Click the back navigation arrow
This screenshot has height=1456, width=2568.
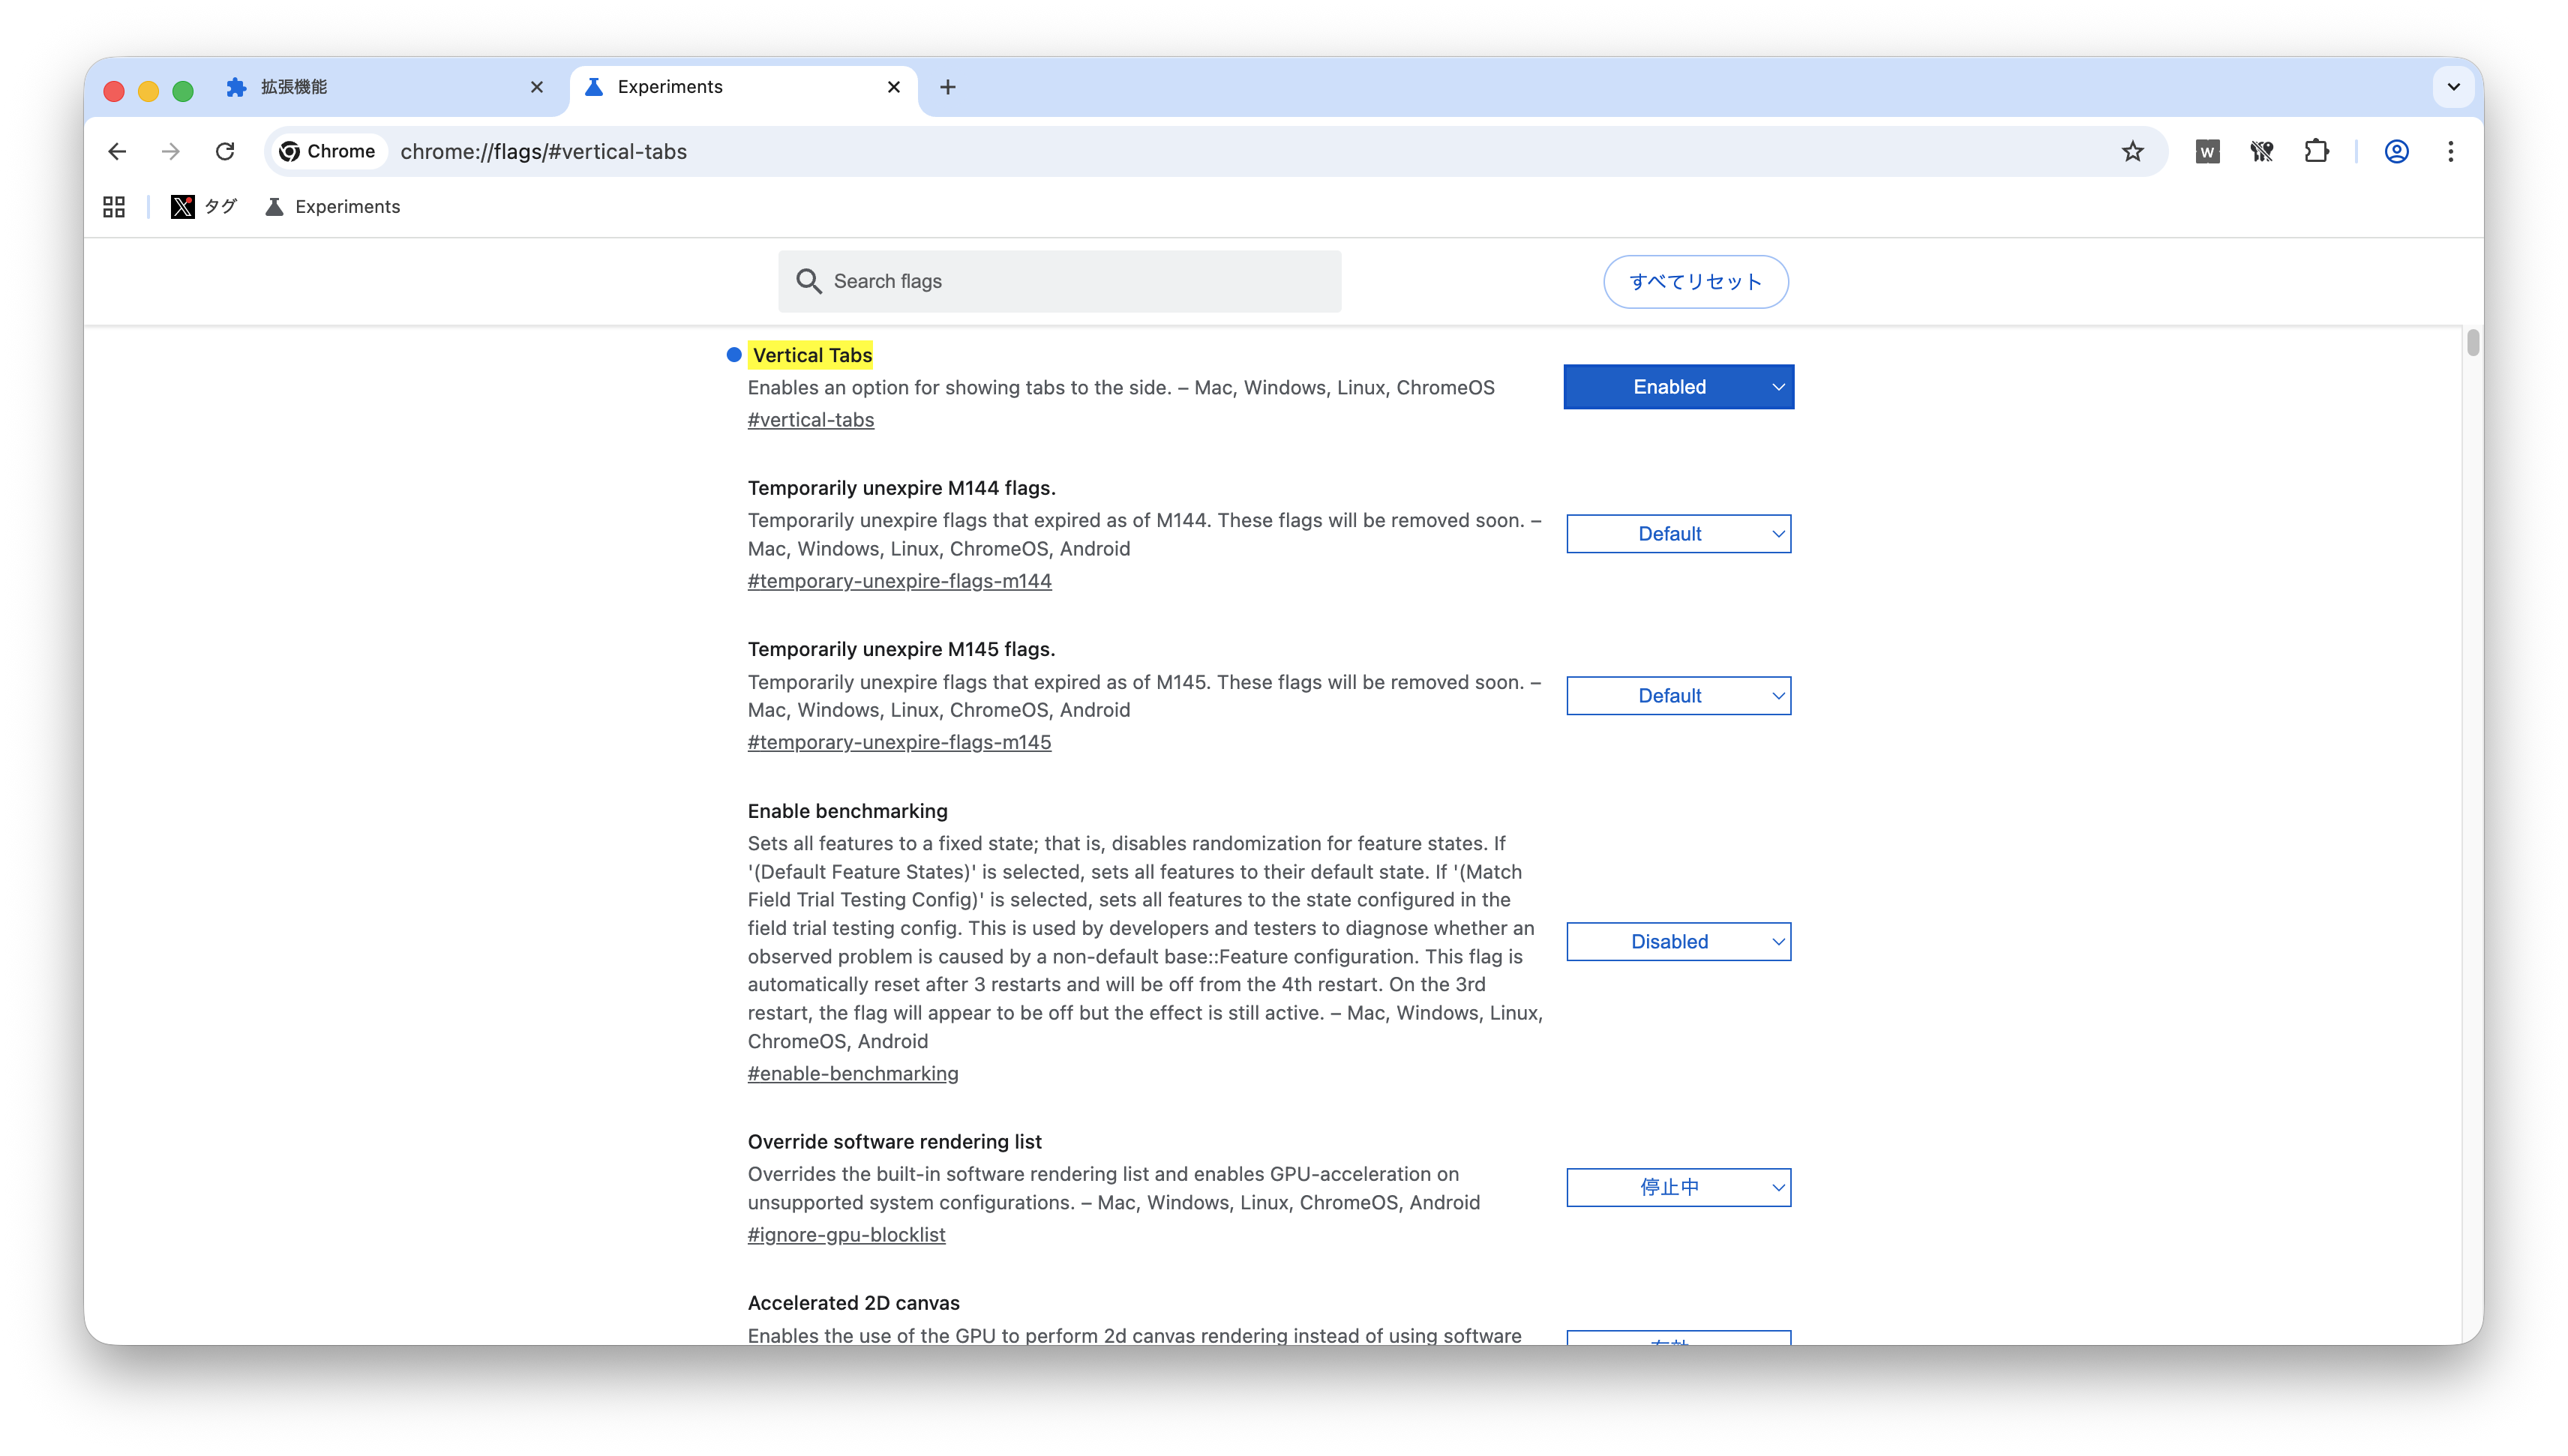point(117,151)
